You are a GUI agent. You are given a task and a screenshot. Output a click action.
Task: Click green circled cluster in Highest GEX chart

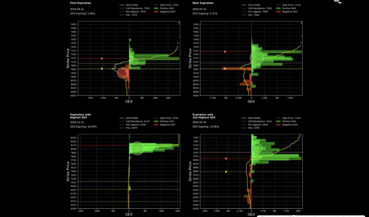(x=137, y=148)
